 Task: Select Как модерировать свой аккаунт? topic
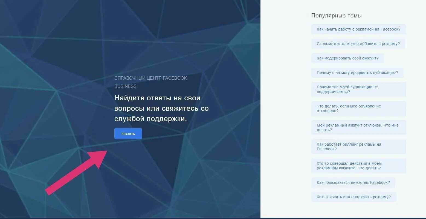347,58
